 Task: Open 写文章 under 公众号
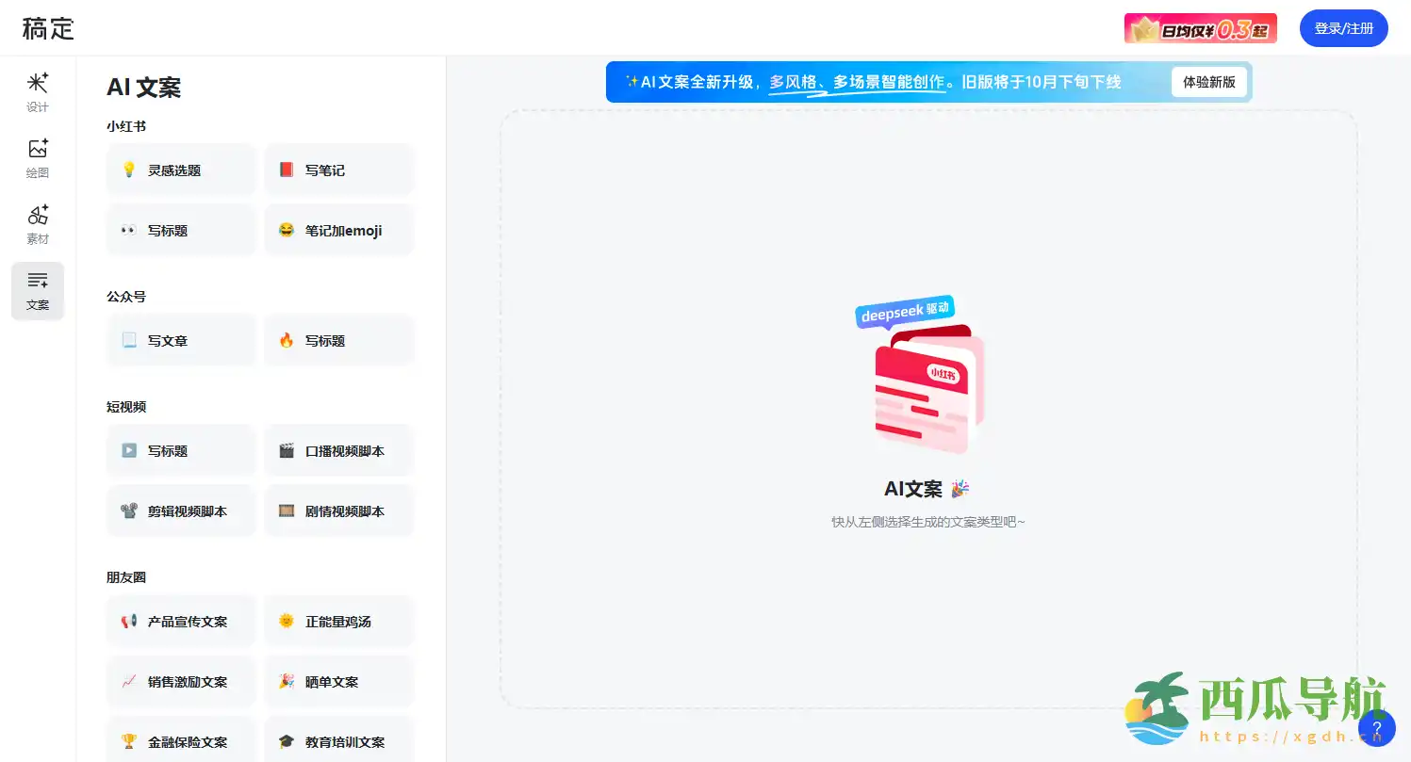click(181, 341)
